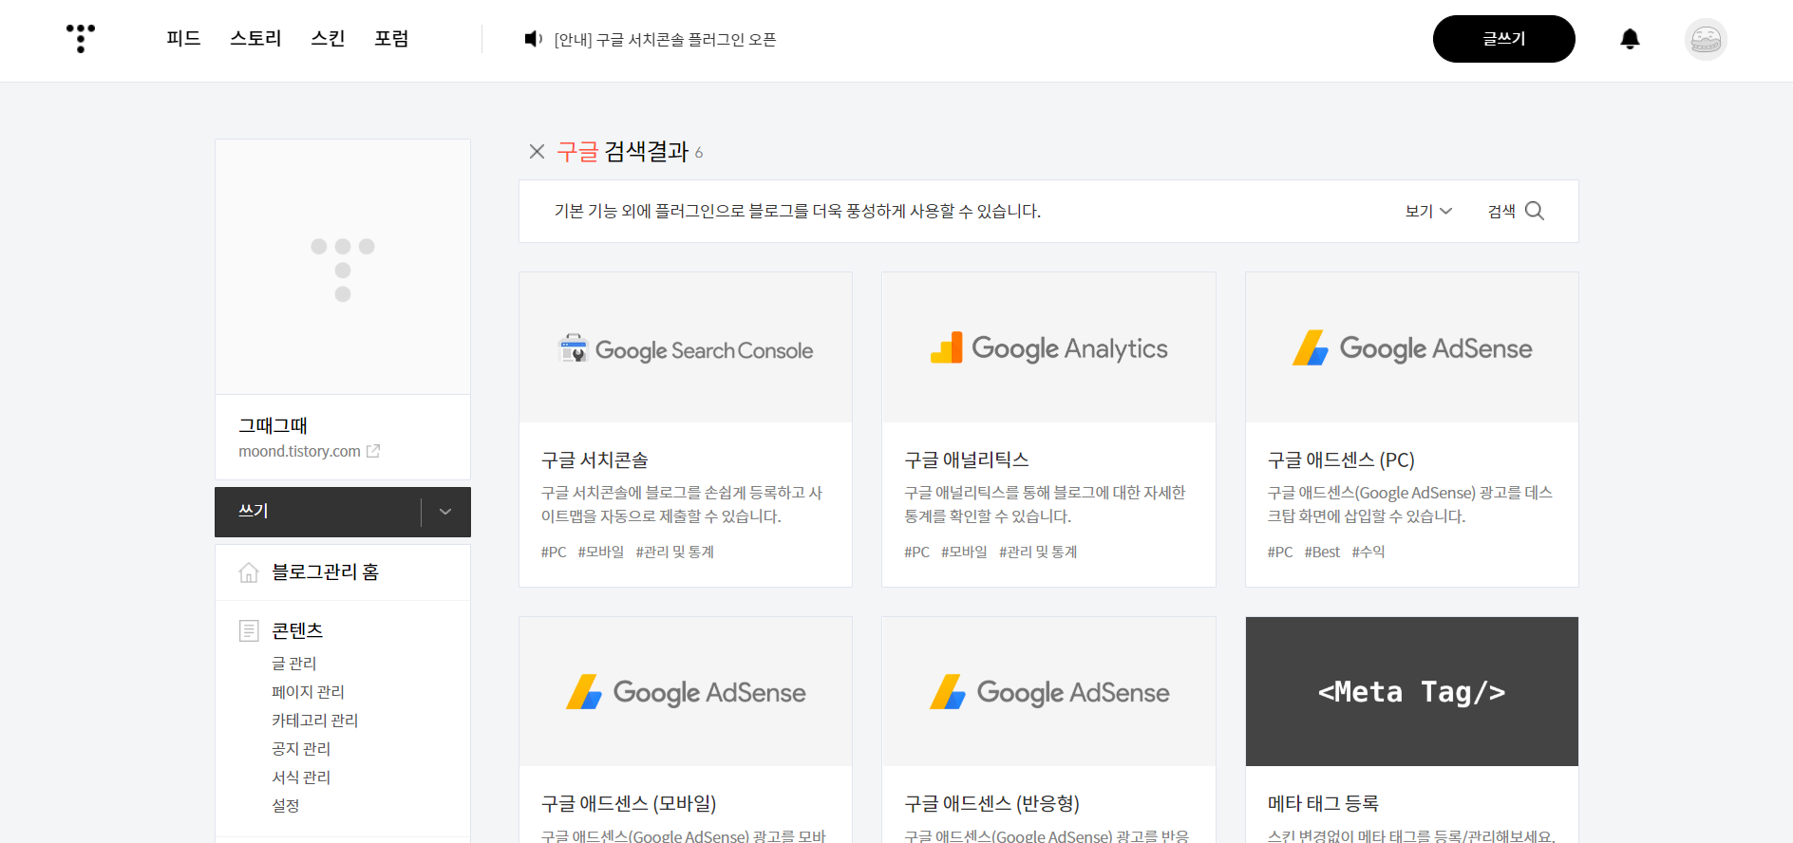Viewport: 1793px width, 843px height.
Task: Click the speaker announcement icon
Action: [x=533, y=39]
